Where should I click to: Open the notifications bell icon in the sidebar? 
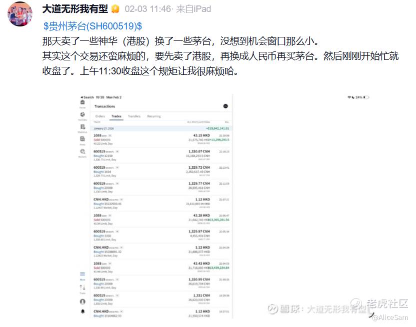pyautogui.click(x=82, y=312)
